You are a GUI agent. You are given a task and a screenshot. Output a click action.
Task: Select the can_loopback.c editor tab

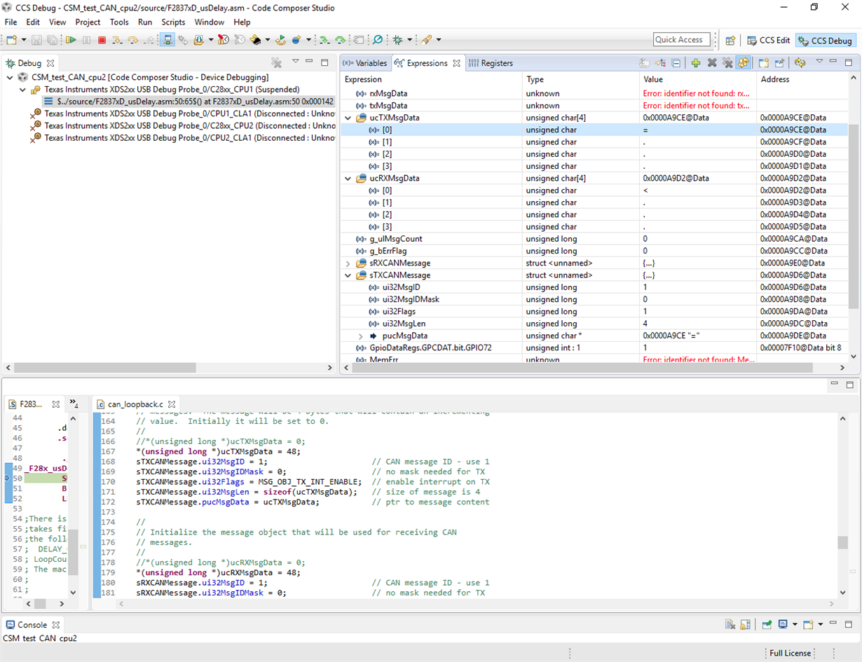click(x=135, y=404)
